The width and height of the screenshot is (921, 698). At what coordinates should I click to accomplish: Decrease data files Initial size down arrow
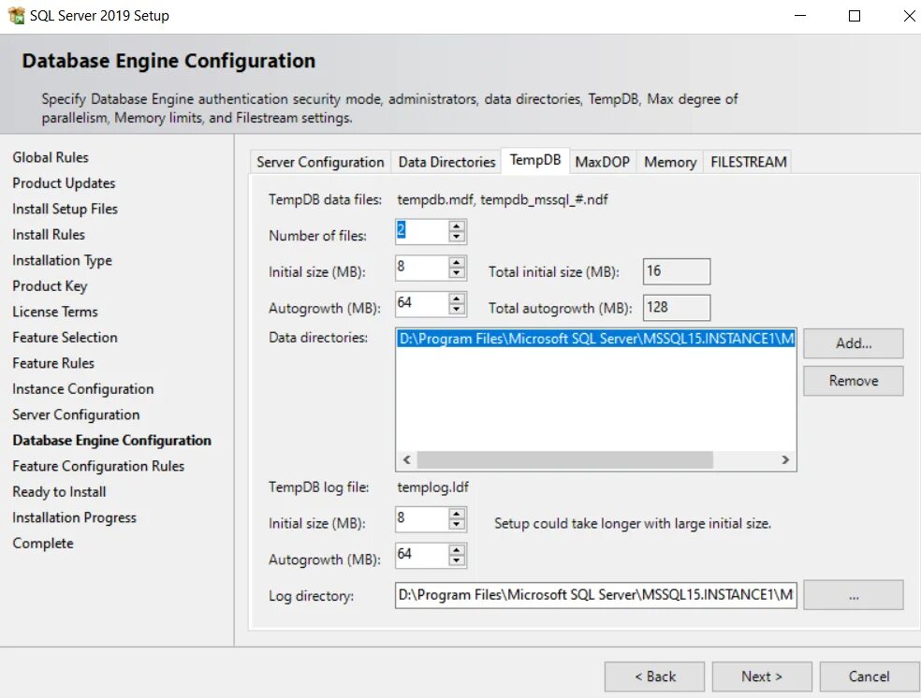tap(457, 273)
